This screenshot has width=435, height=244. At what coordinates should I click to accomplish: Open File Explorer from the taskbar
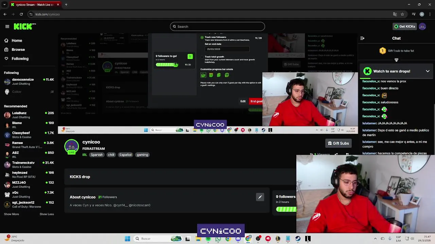[x=198, y=239]
